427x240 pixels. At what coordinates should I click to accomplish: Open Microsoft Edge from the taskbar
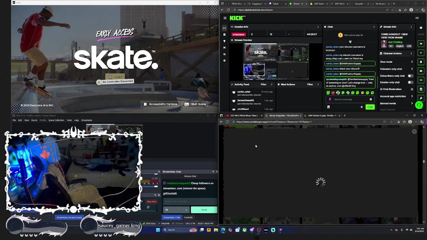tap(223, 230)
